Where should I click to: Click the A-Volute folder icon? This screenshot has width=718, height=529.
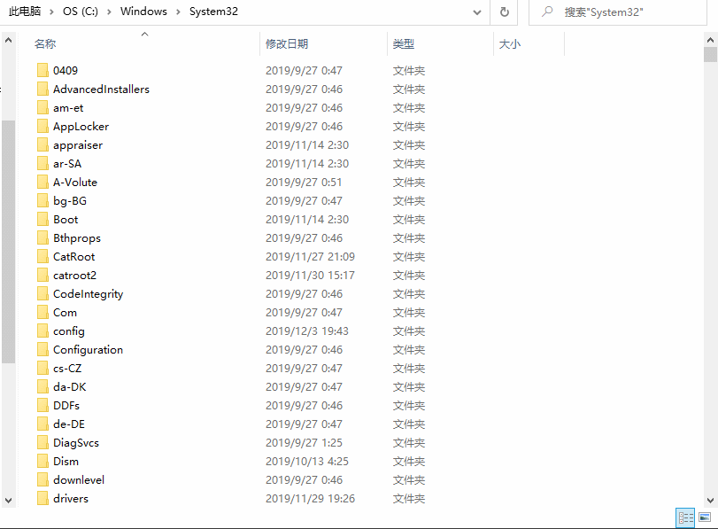pyautogui.click(x=42, y=182)
